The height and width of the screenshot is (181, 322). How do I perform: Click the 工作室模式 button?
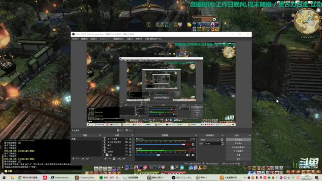[238, 151]
